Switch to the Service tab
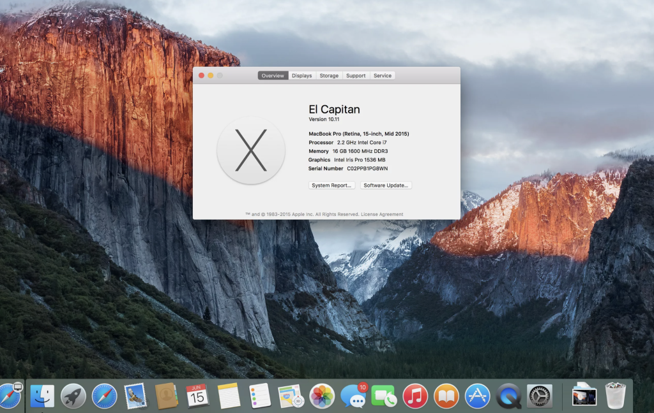This screenshot has height=413, width=654. click(383, 76)
